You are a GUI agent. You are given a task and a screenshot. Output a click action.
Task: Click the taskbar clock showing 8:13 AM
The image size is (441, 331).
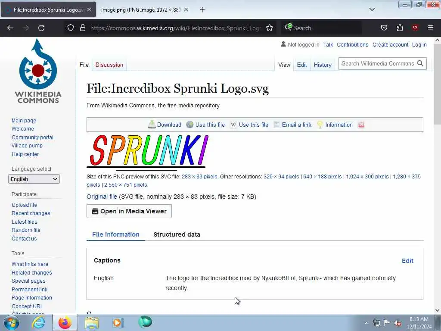[419, 323]
